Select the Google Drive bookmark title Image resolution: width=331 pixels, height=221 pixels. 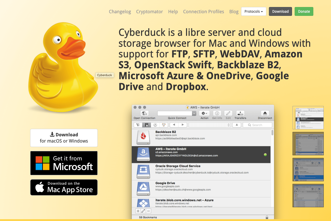[x=165, y=183]
